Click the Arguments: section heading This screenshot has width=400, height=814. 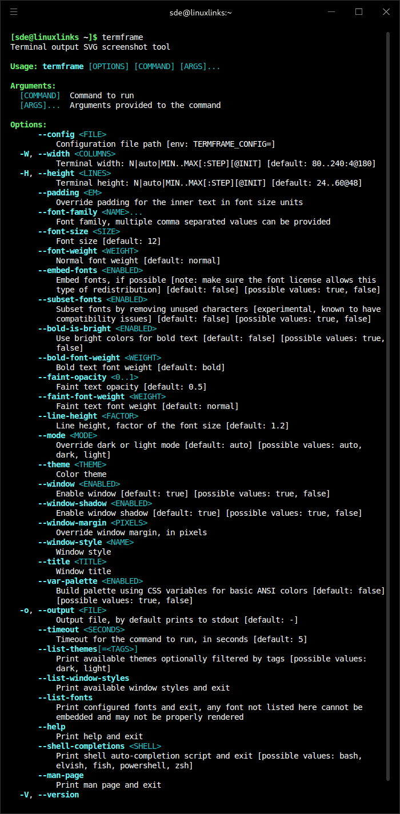point(33,86)
